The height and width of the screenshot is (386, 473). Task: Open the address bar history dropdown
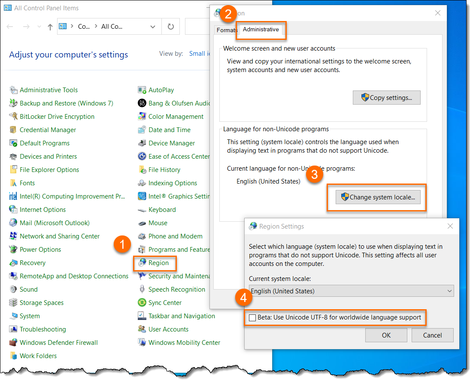click(x=153, y=27)
